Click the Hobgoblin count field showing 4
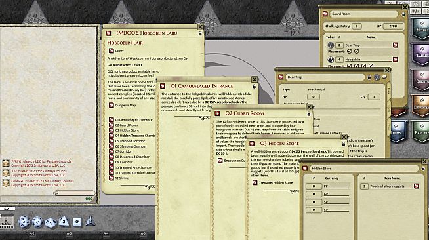Viewport: 429px width, 240px height. 339,59
